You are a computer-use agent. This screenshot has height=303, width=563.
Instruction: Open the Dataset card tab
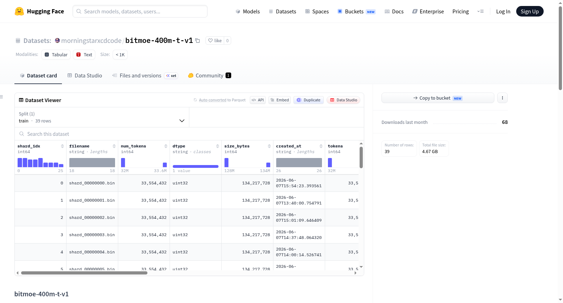pyautogui.click(x=38, y=76)
